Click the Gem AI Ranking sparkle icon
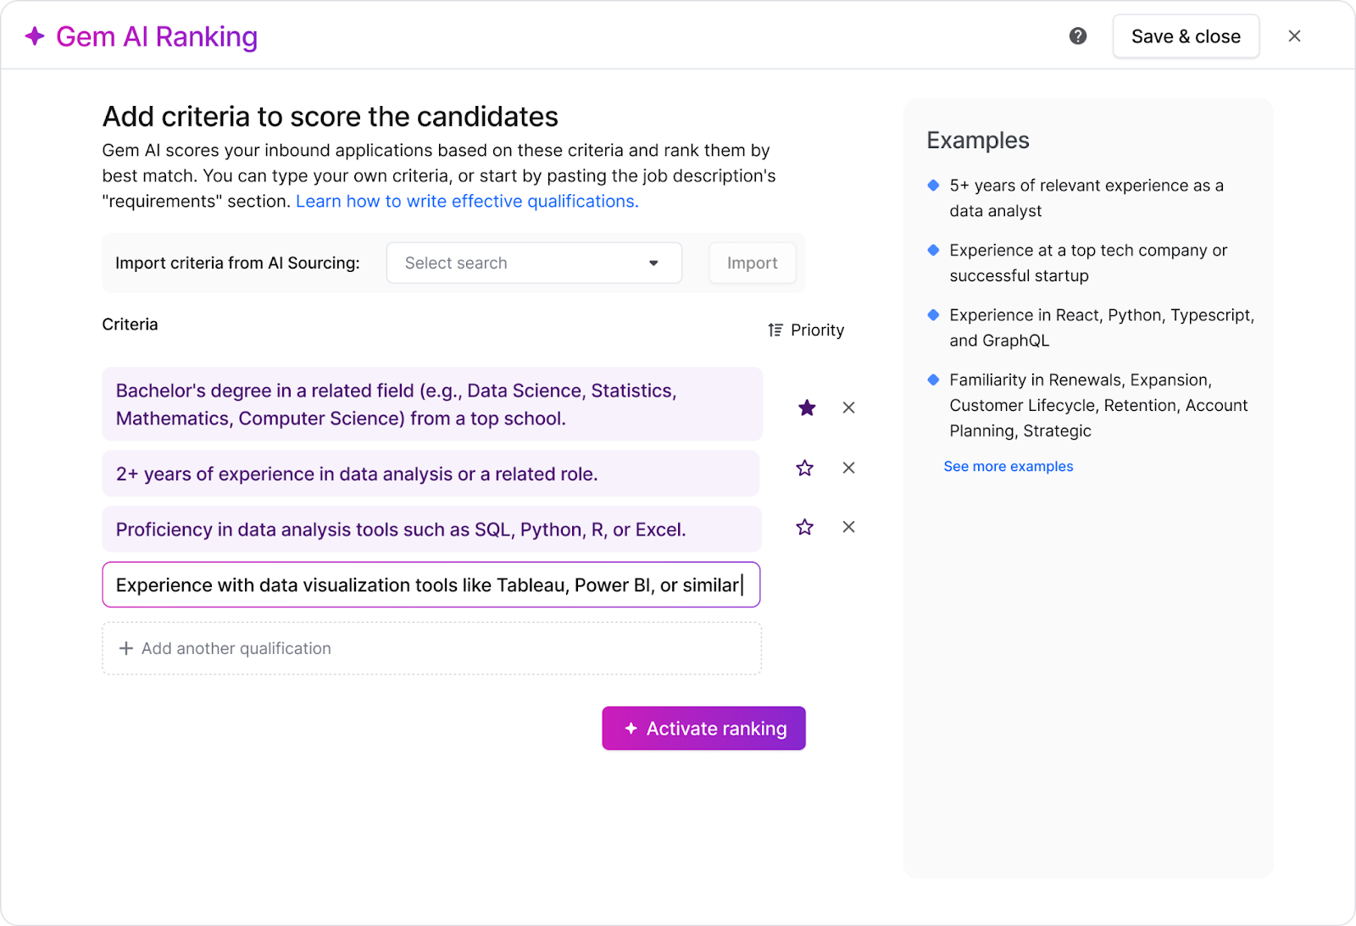The height and width of the screenshot is (926, 1356). (x=35, y=36)
